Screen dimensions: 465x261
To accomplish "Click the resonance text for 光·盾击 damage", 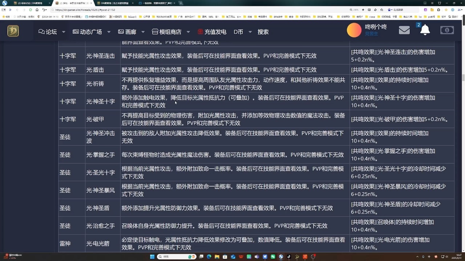I will click(400, 70).
